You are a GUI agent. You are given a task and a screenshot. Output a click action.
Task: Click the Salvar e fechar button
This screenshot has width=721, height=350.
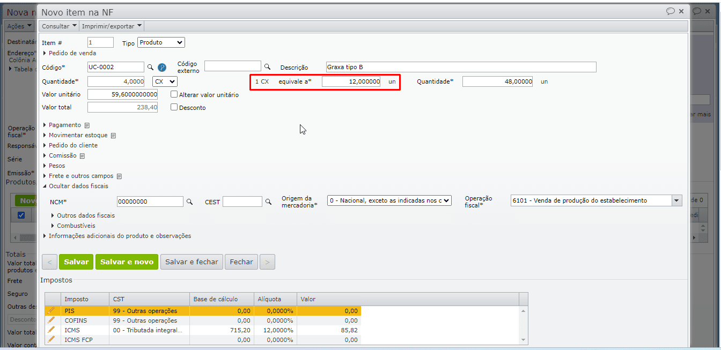pyautogui.click(x=192, y=262)
